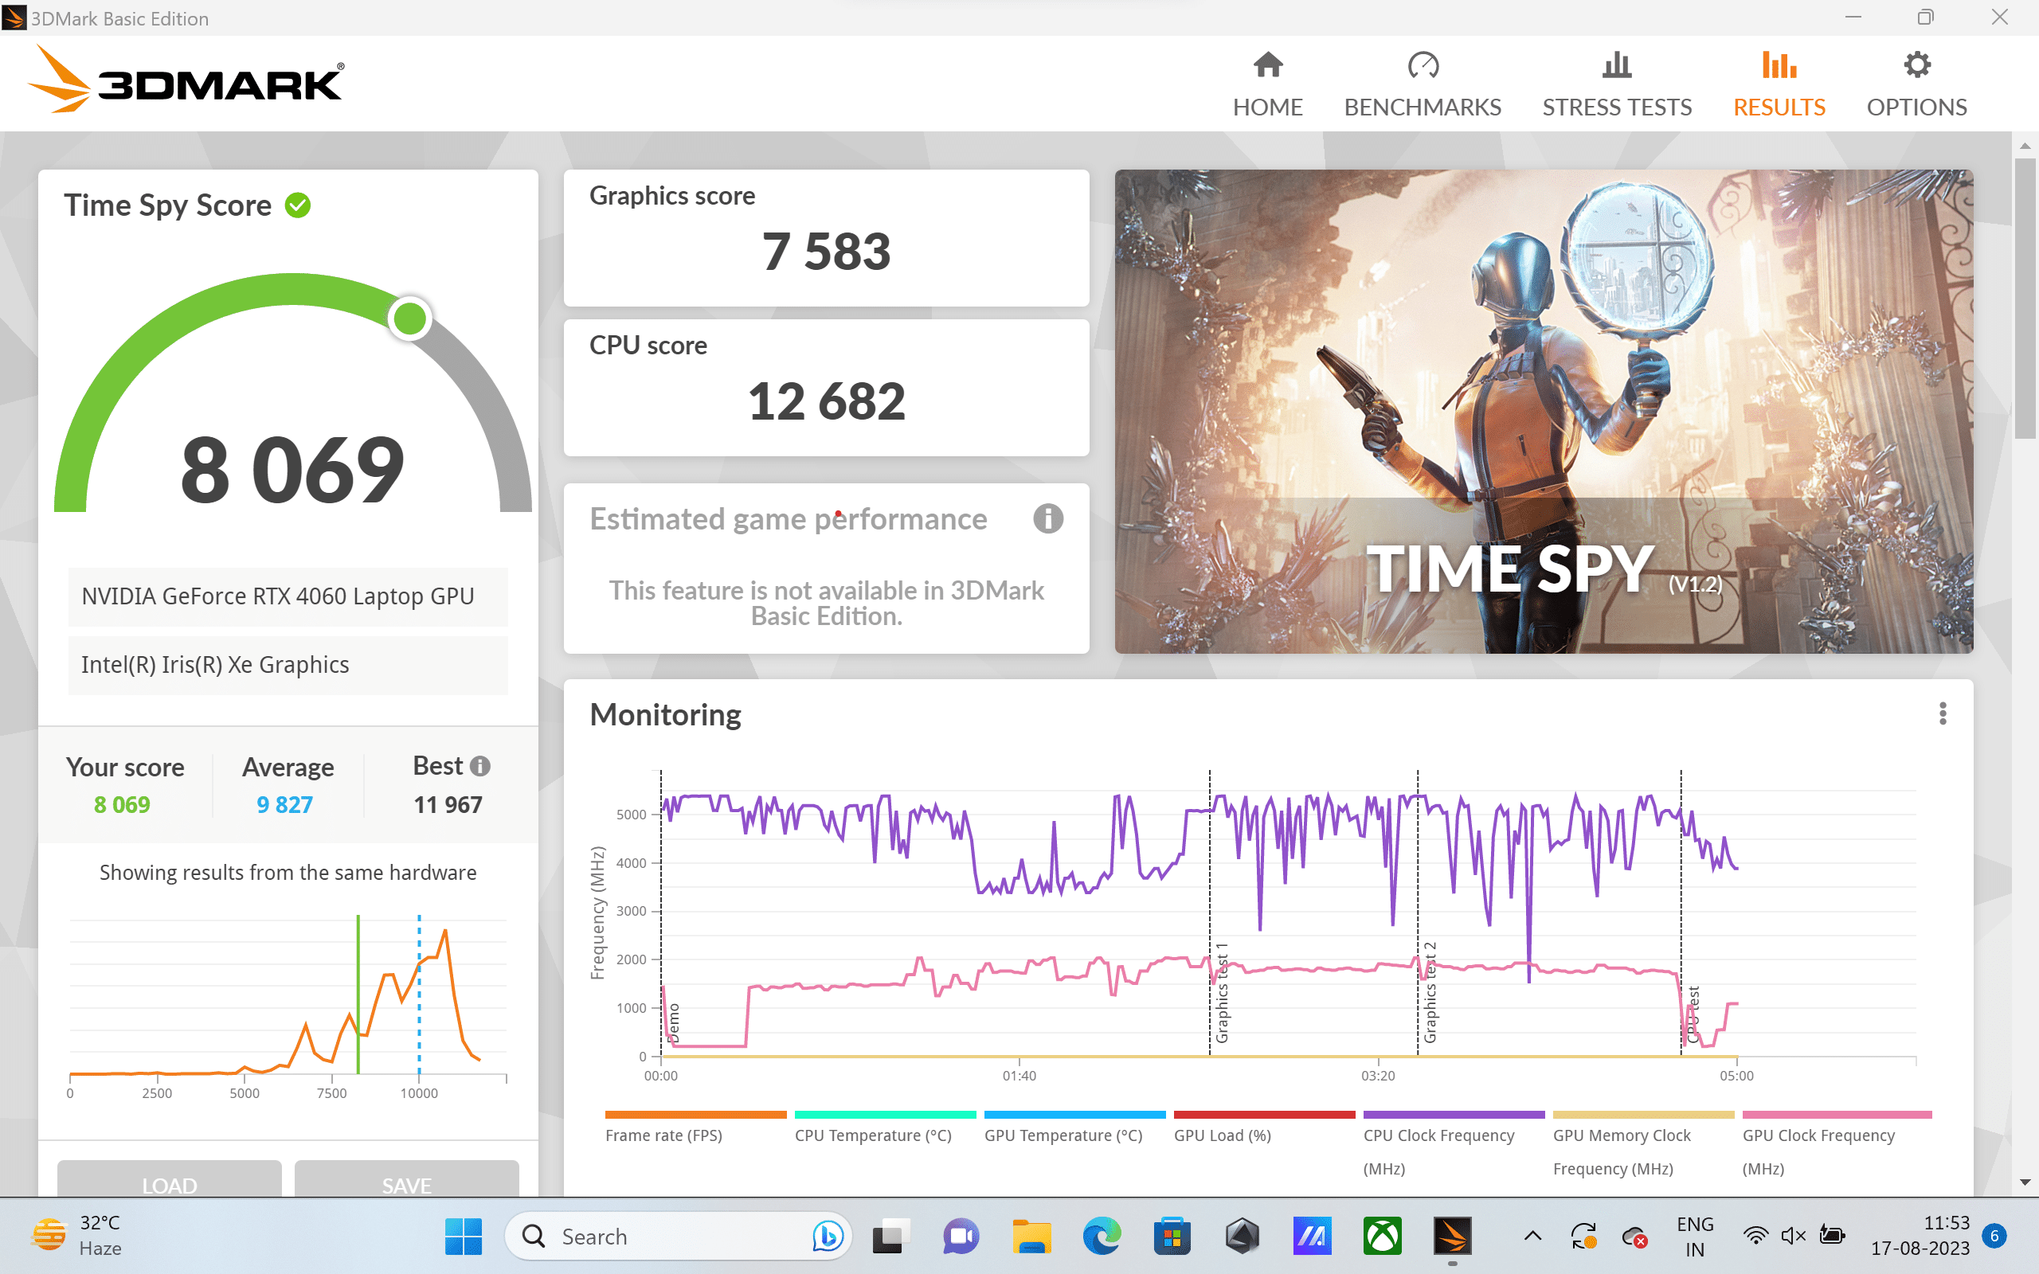Image resolution: width=2039 pixels, height=1274 pixels.
Task: Click the sync status tray icon
Action: 1583,1236
